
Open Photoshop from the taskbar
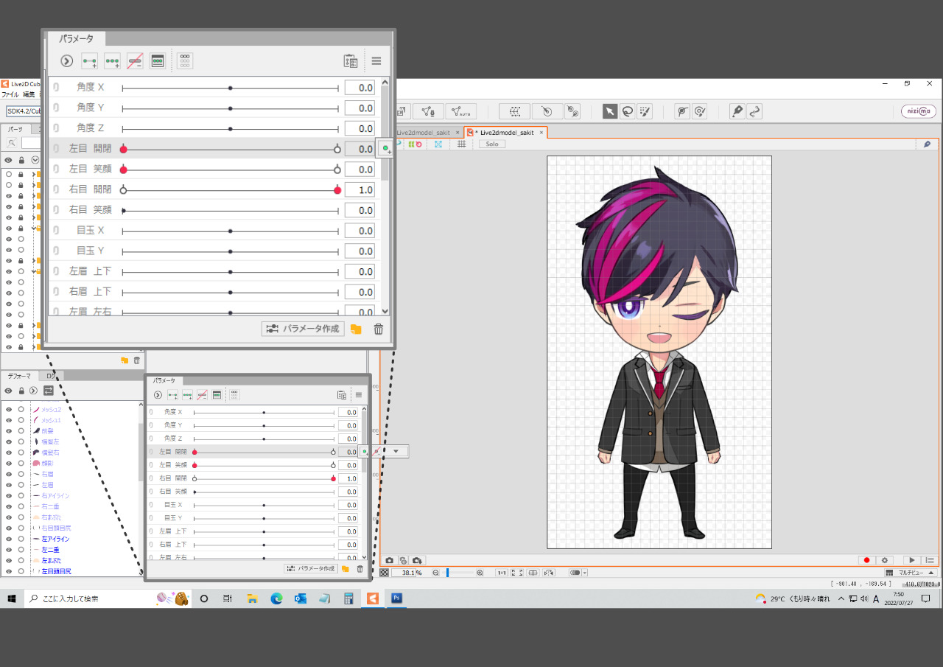396,598
